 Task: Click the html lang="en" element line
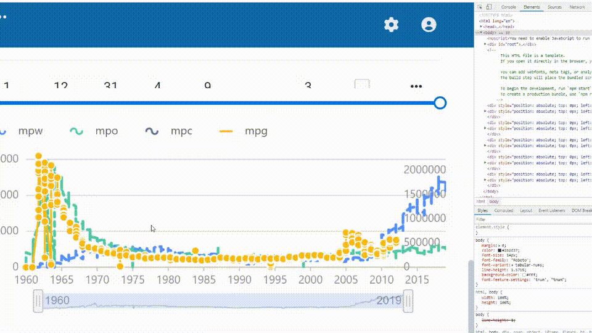497,21
